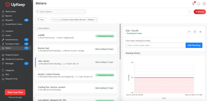Click the View Your Plan button
The width and height of the screenshot is (207, 101).
(x=15, y=92)
